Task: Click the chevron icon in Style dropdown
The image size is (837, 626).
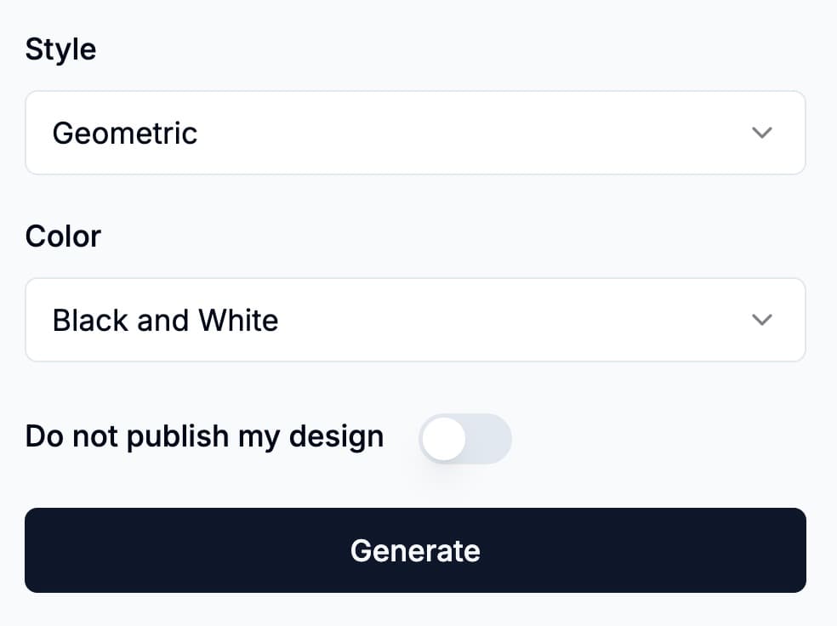Action: coord(762,133)
